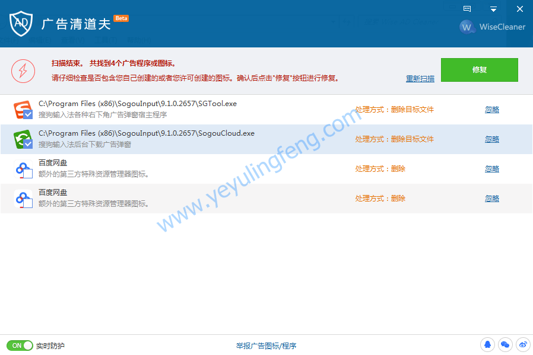Screen dimensions: 533x355
Task: Uncheck the SGTool.exe item checkbox
Action: 27,114
